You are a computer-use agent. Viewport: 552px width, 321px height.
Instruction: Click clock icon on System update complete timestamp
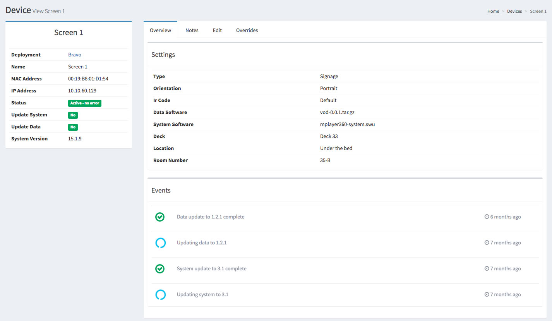point(487,269)
